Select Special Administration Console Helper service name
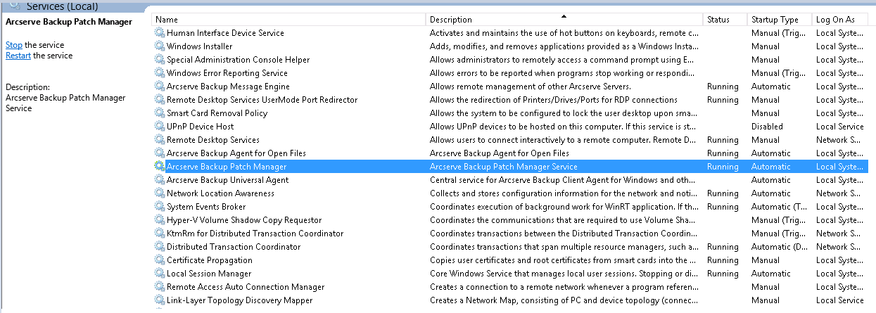 pos(238,60)
